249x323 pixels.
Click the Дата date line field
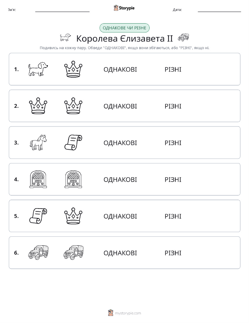219,10
